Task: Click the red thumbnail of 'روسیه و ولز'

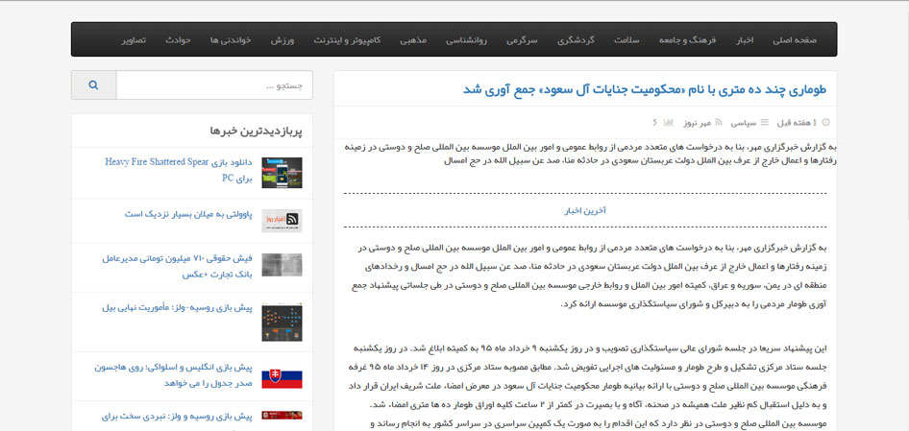Action: click(282, 415)
